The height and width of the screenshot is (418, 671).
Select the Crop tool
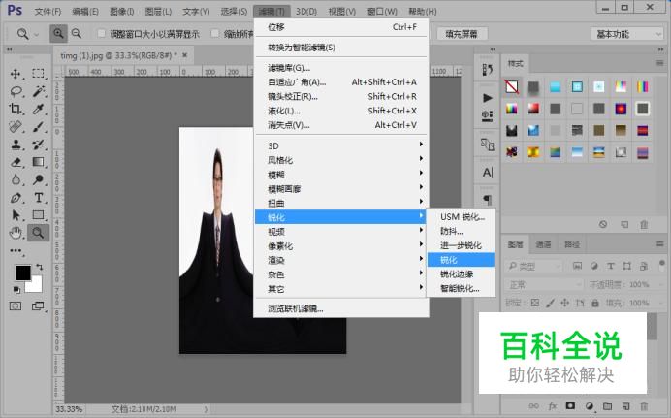point(16,109)
